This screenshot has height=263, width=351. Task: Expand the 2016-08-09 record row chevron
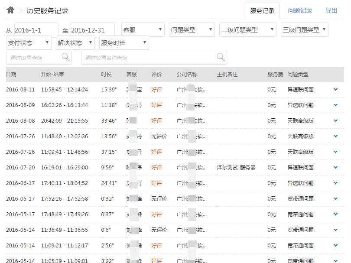coord(335,105)
